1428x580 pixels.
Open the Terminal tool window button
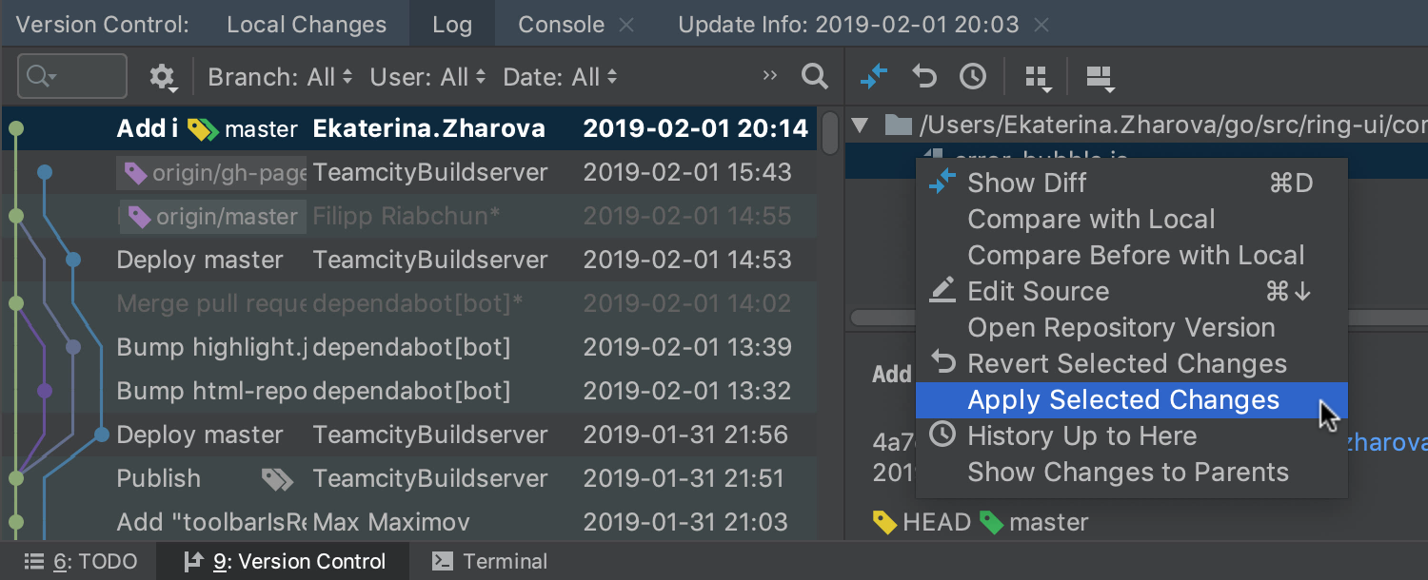[489, 562]
